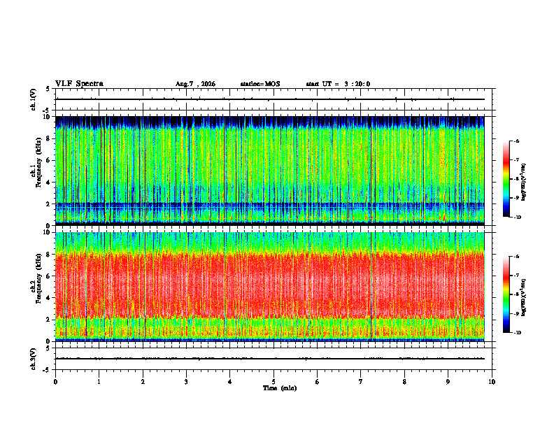Click the station=MOS label
Viewport: 554px width, 428px height.
pyautogui.click(x=260, y=84)
